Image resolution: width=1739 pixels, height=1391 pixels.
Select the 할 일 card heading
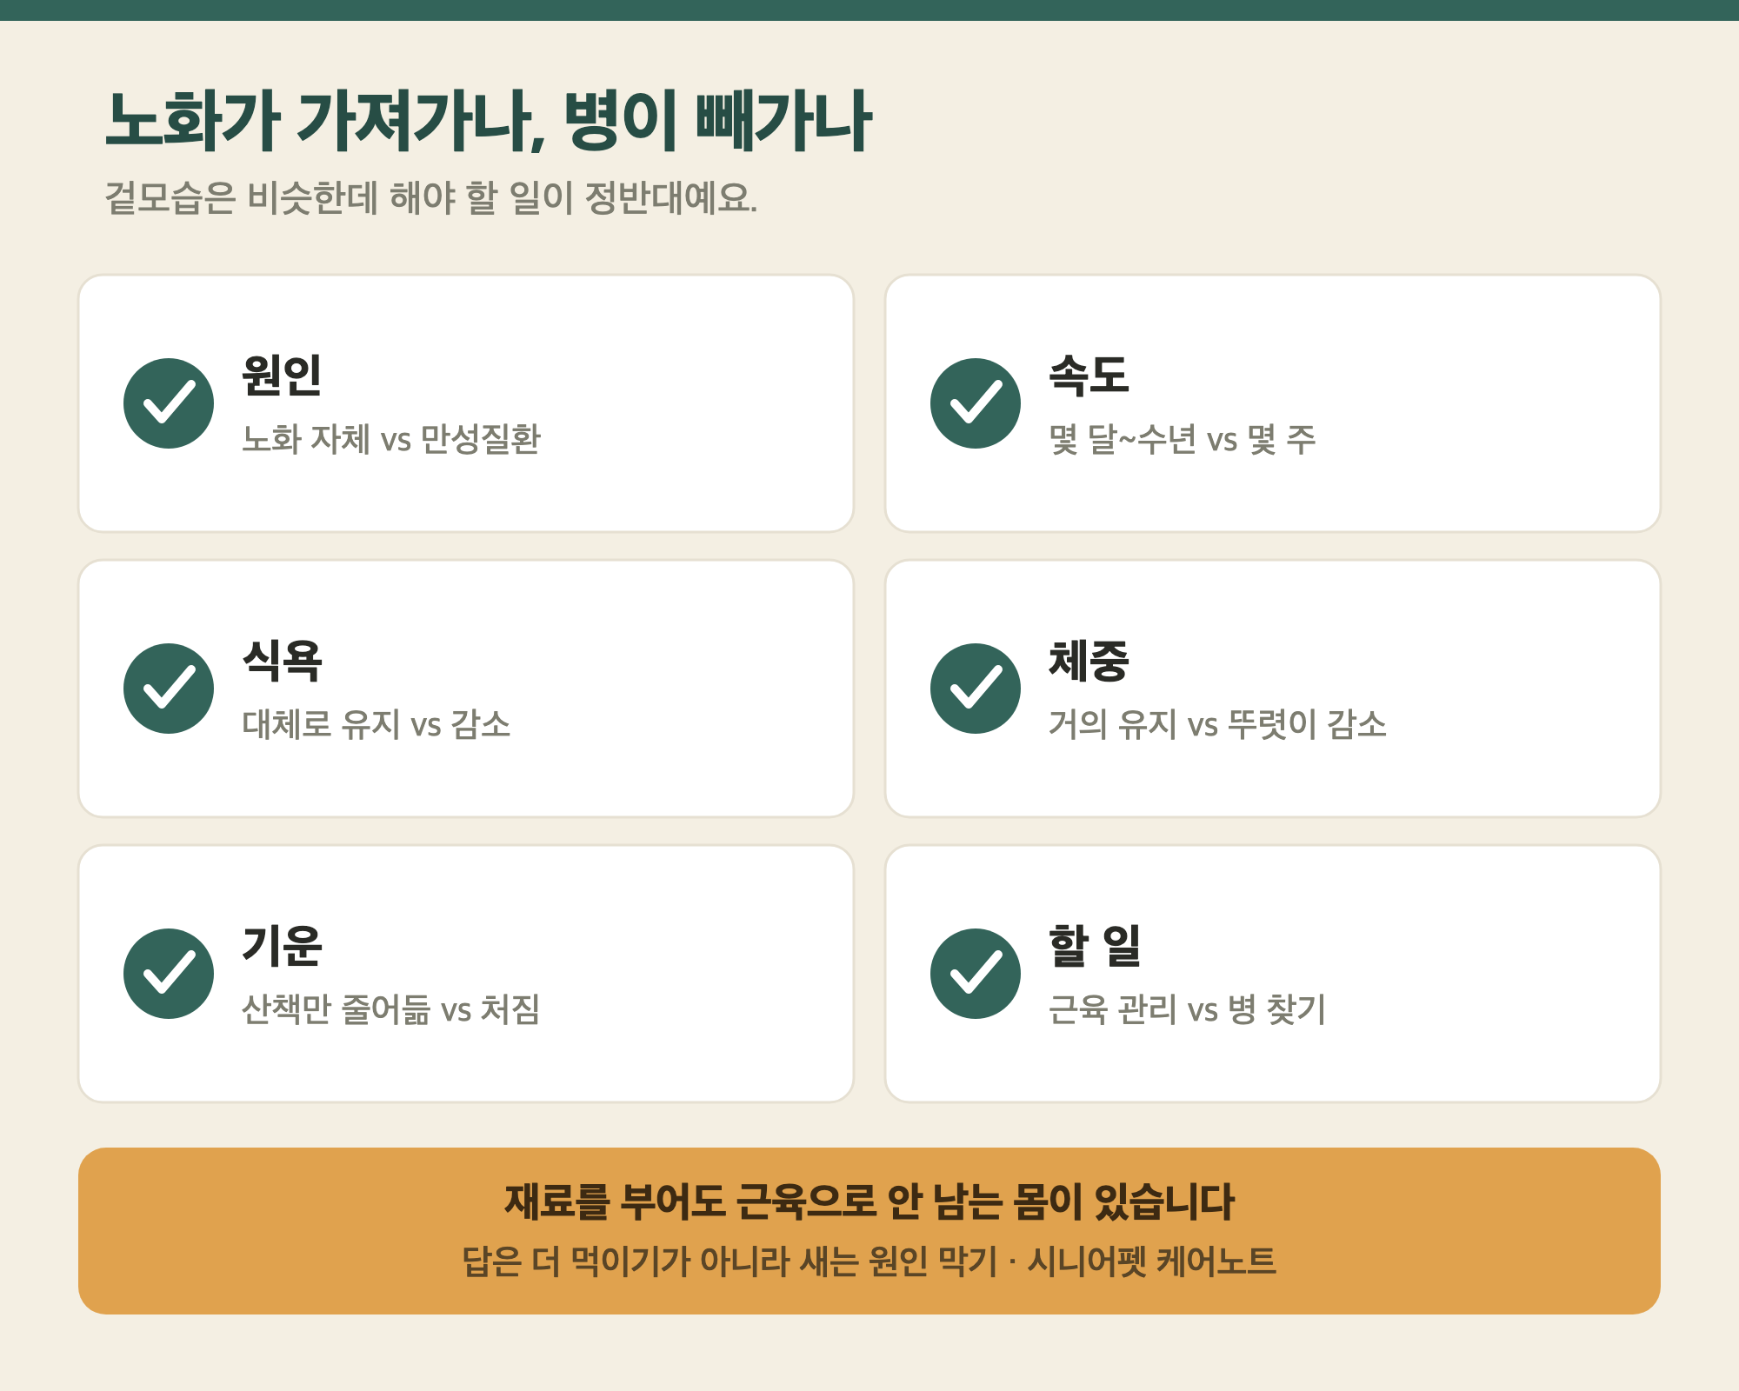(1095, 946)
